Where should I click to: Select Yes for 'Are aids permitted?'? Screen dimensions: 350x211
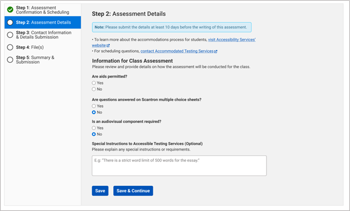(94, 83)
